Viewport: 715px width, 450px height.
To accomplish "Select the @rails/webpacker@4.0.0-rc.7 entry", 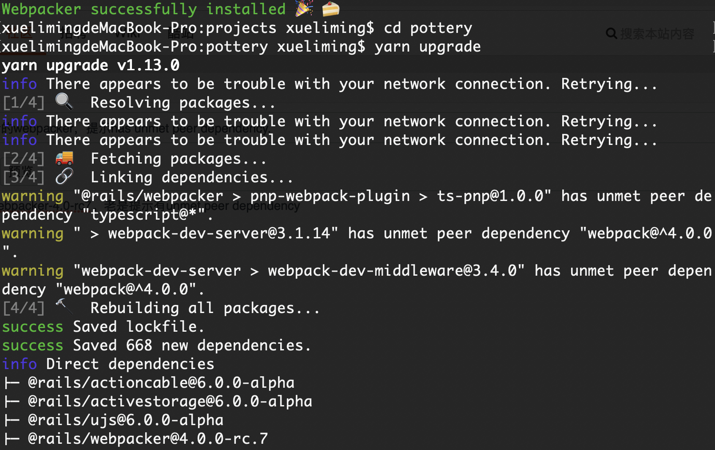I will [147, 439].
